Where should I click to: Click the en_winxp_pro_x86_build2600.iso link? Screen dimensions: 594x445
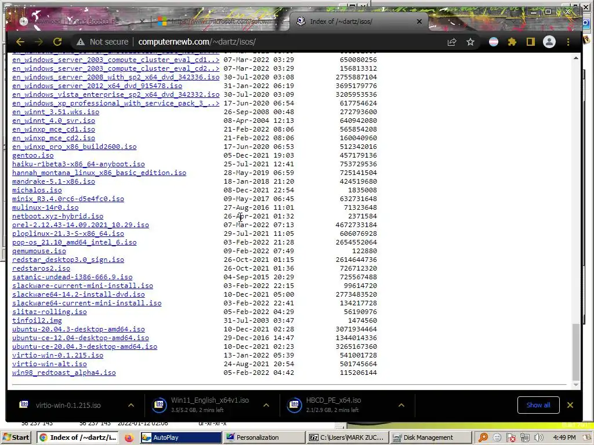[x=74, y=147]
